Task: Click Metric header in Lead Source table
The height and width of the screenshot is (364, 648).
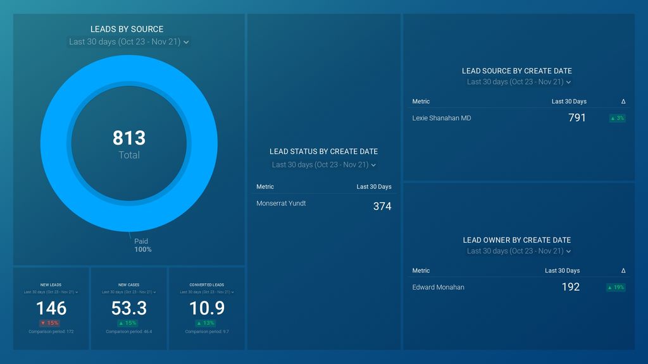Action: (x=421, y=102)
